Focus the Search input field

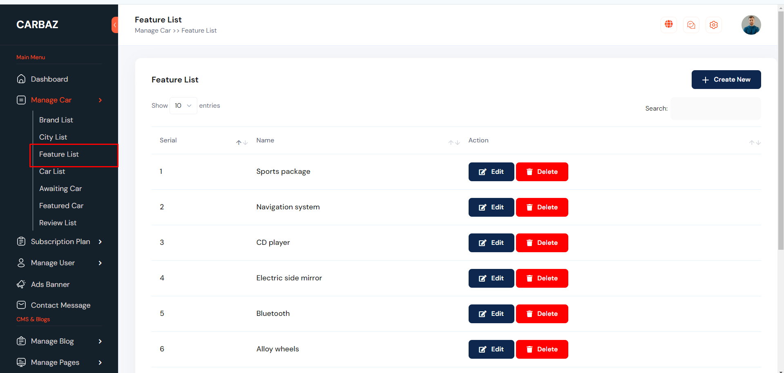coord(715,109)
